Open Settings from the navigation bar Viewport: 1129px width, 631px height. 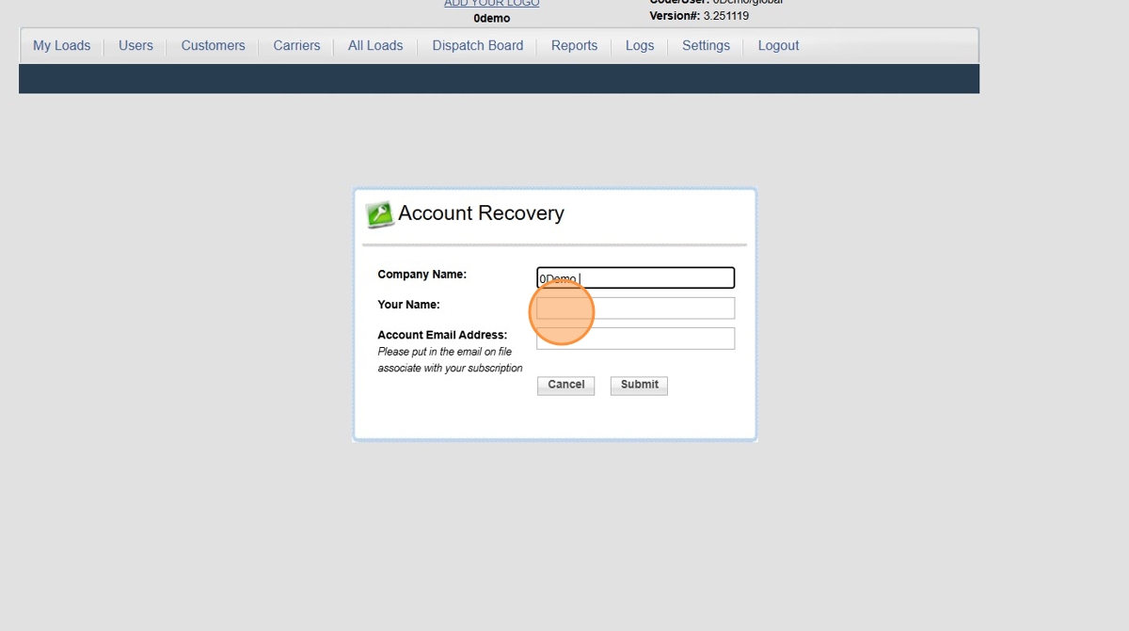pos(706,45)
